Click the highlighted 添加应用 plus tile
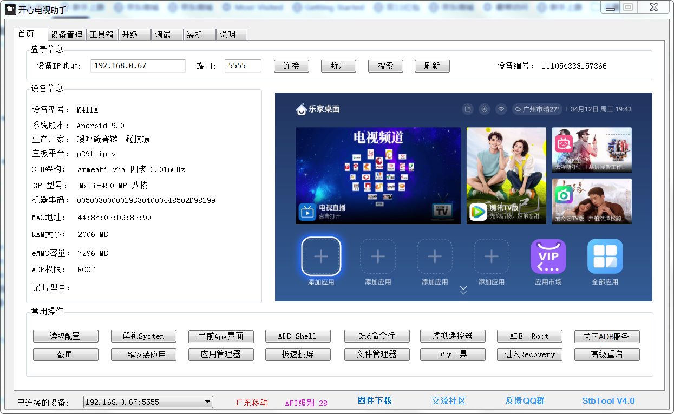This screenshot has width=674, height=414. tap(320, 256)
